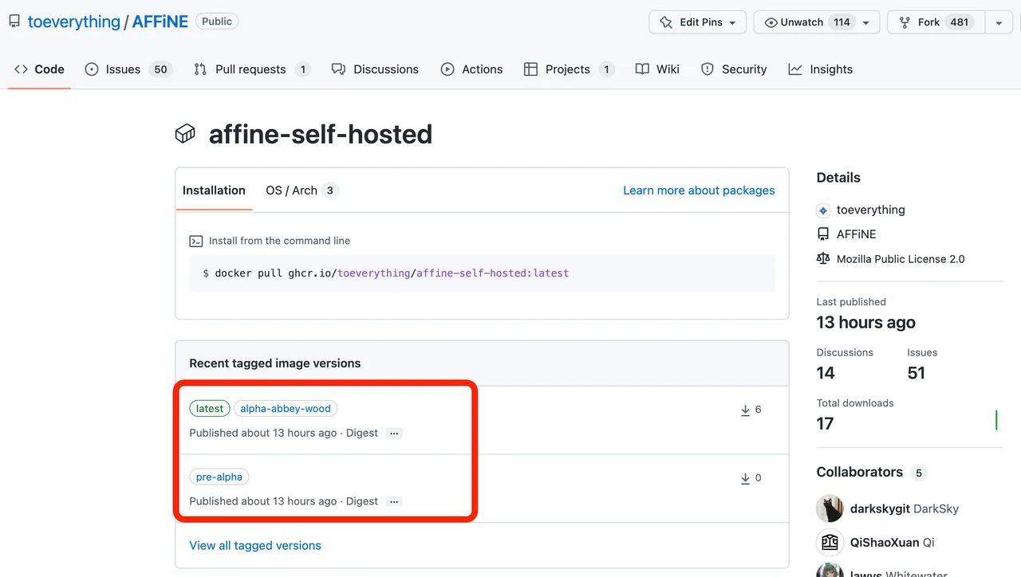This screenshot has height=577, width=1021.
Task: Select the Installation tab
Action: (214, 190)
